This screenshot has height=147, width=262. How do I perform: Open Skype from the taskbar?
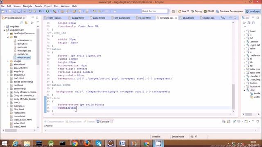tap(99, 143)
